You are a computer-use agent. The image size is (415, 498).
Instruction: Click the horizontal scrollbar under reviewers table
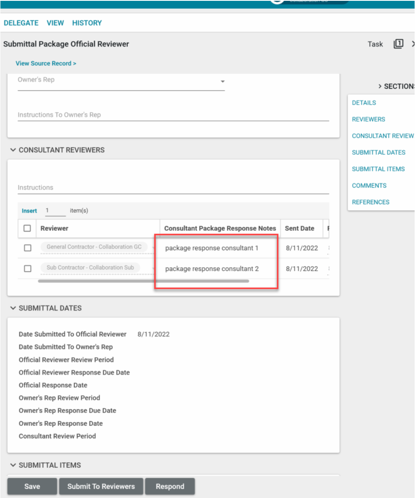click(x=143, y=281)
